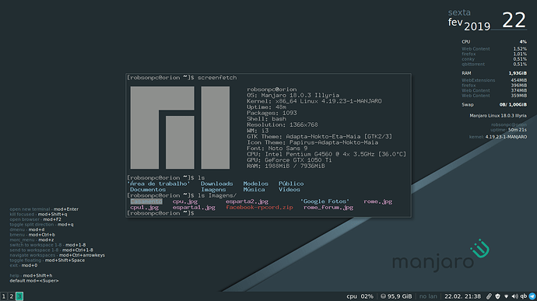Click 'Google Fotos' in terminal output
This screenshot has width=537, height=301.
[325, 201]
